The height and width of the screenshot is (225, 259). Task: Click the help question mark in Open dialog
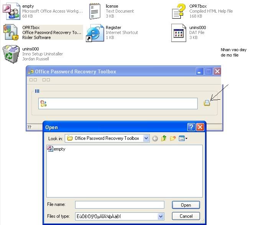191,127
